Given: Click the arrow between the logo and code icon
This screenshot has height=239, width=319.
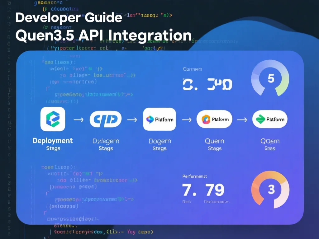Looking at the screenshot, I should (x=78, y=119).
